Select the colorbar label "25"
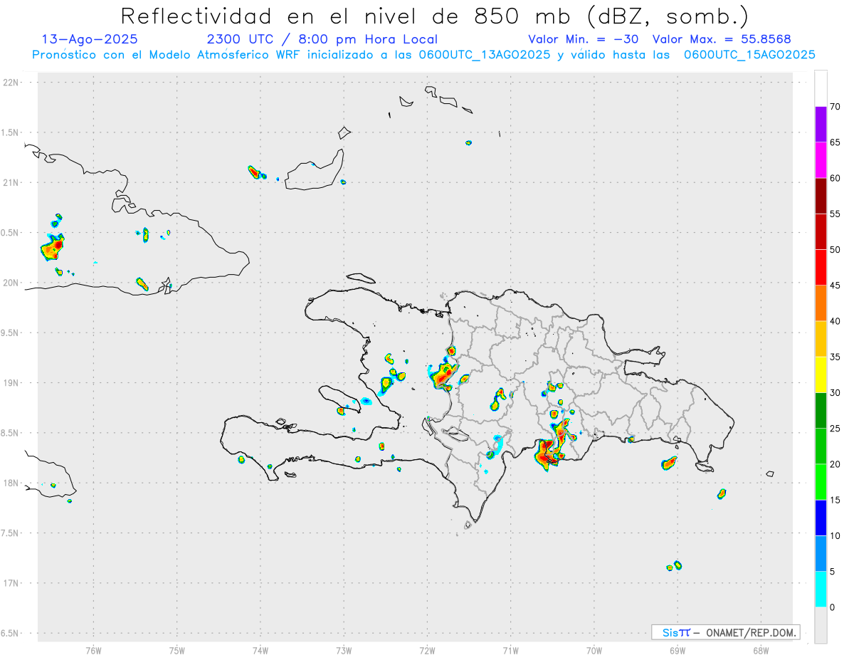Image resolution: width=854 pixels, height=660 pixels. tap(835, 429)
